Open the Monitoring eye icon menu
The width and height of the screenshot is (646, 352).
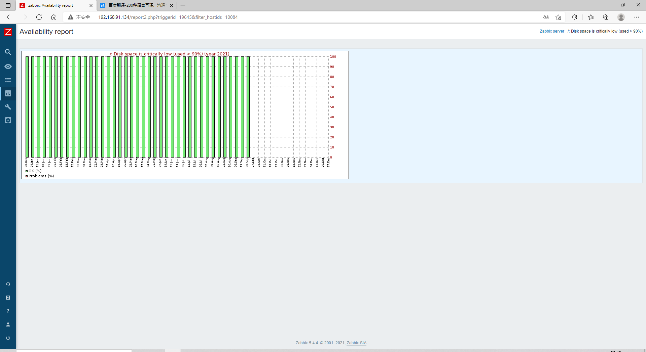[x=8, y=67]
